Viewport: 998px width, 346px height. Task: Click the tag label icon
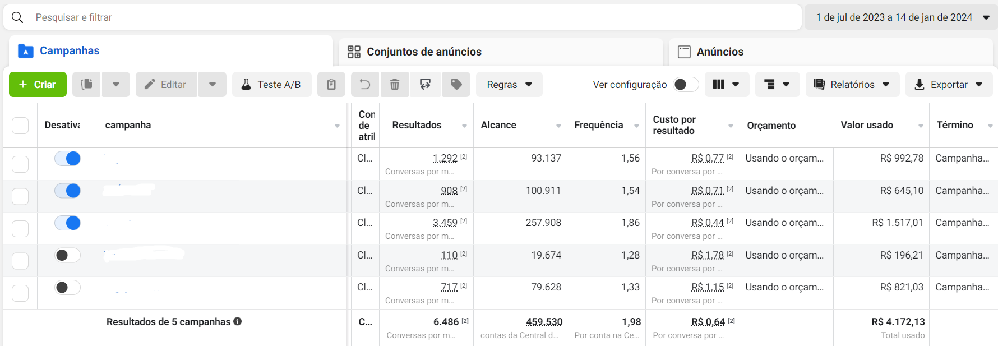[456, 84]
